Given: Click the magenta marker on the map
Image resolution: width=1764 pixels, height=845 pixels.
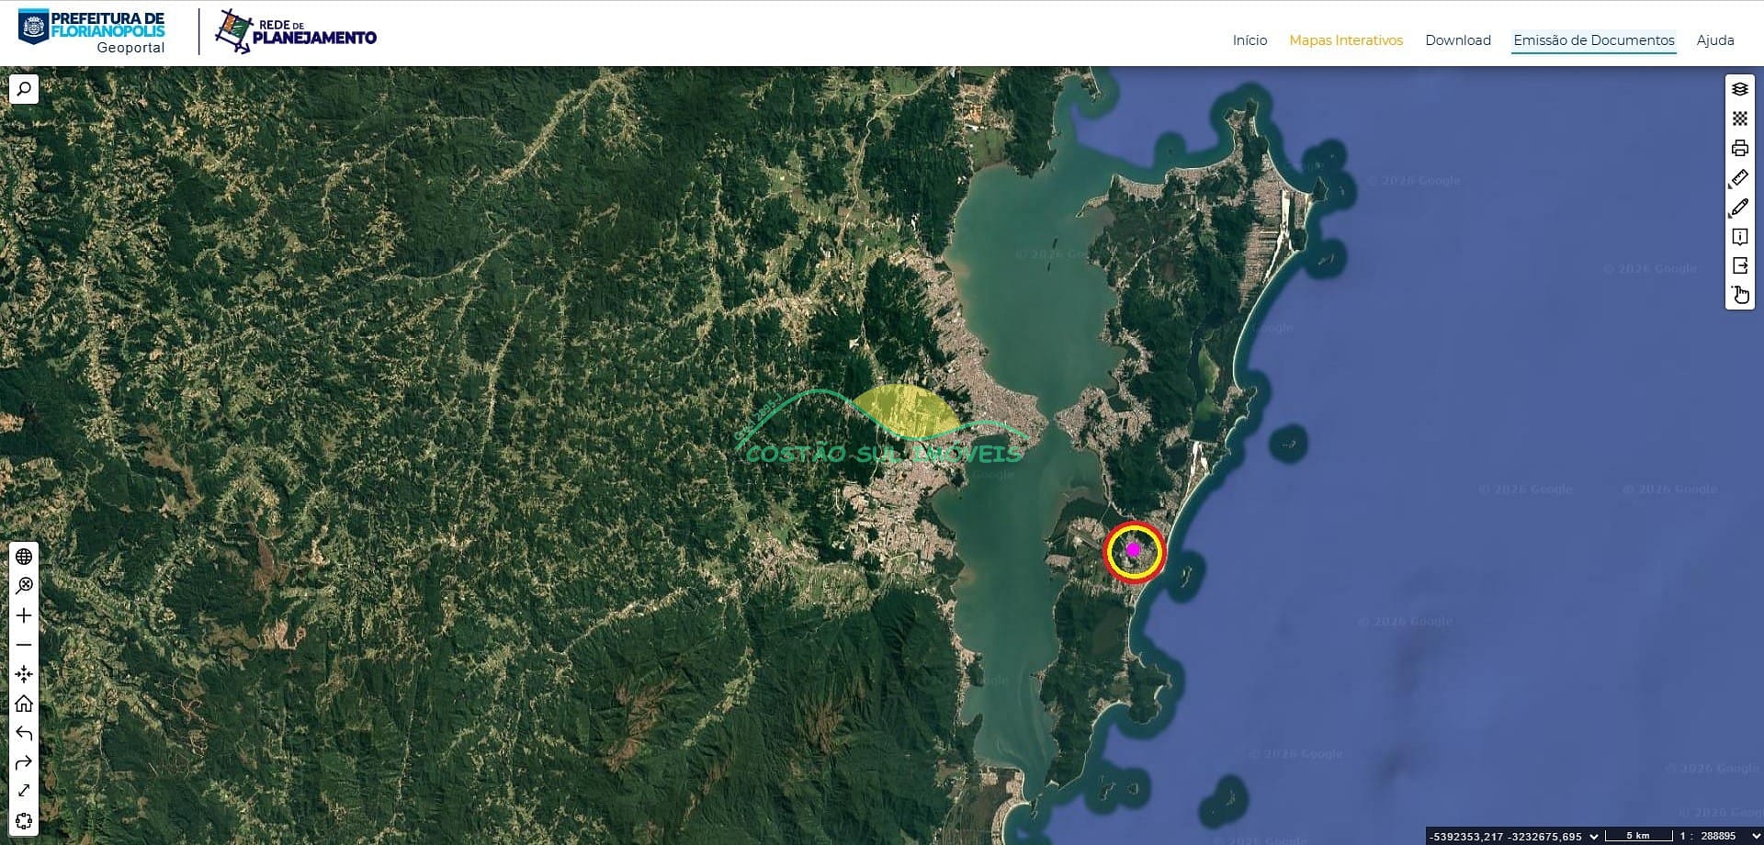Looking at the screenshot, I should (1133, 549).
